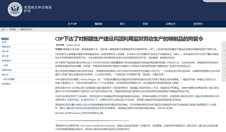Click 新闻室 breadcrumb link
Screen dimensions: 226x132
13,29
